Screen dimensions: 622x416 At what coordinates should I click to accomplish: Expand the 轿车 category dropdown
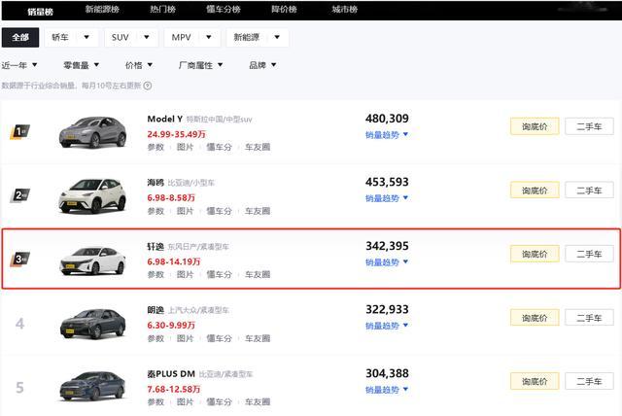(x=71, y=37)
